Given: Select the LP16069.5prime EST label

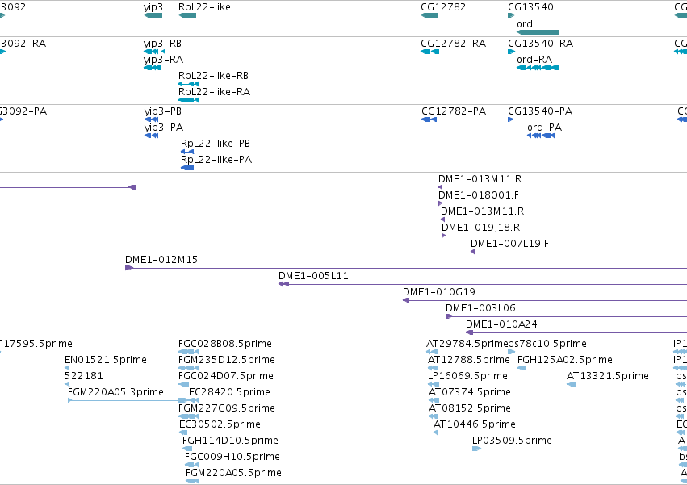Looking at the screenshot, I should [x=467, y=376].
